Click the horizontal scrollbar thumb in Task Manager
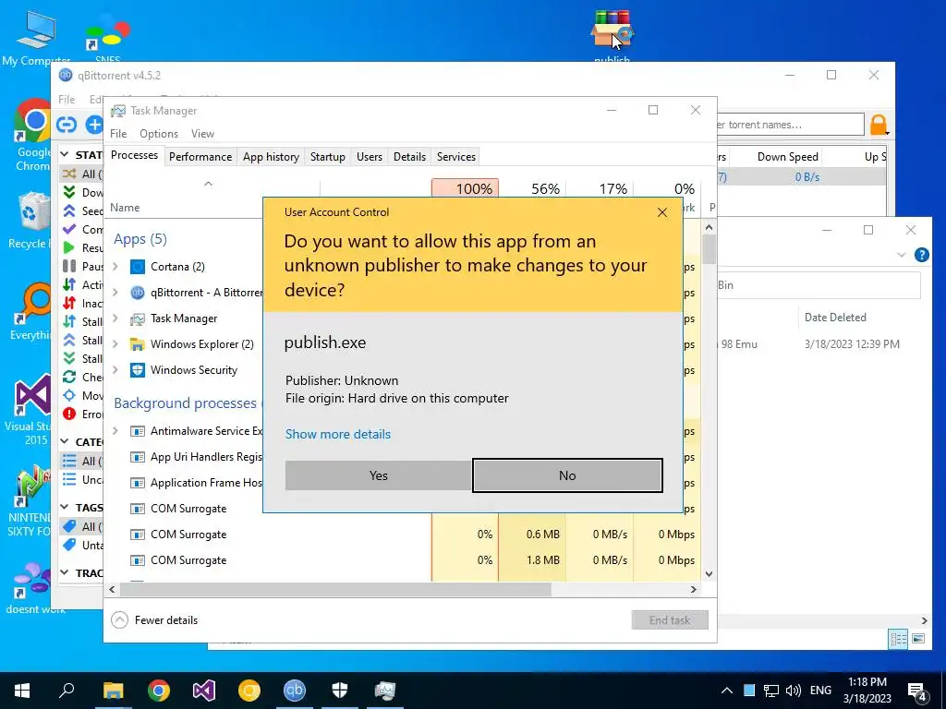 tap(334, 589)
